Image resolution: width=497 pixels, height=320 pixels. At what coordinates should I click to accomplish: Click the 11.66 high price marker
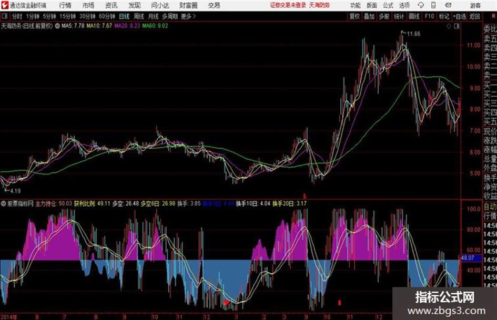[413, 34]
